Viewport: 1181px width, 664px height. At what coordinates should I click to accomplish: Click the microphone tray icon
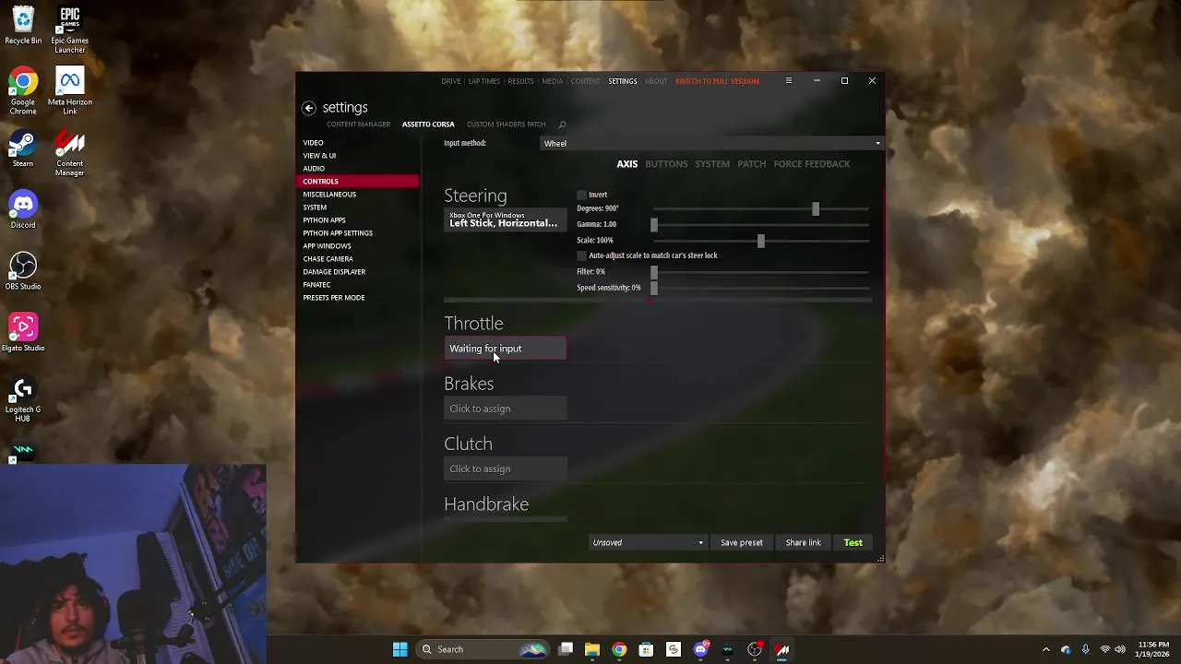point(1085,649)
